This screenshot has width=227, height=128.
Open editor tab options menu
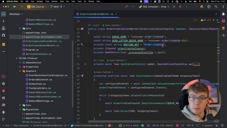(x=216, y=14)
